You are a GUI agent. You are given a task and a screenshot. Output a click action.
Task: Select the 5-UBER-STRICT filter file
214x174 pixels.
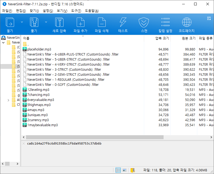point(66,60)
